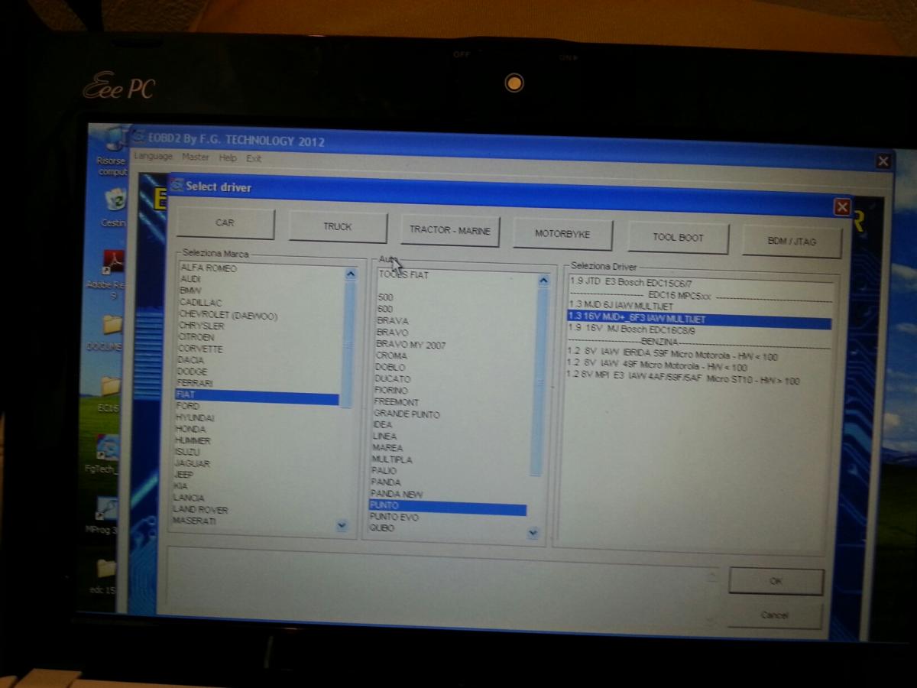917x688 pixels.
Task: Select driver 1.9 JTD E3 Bosch EDC15C6/7
Action: [630, 283]
